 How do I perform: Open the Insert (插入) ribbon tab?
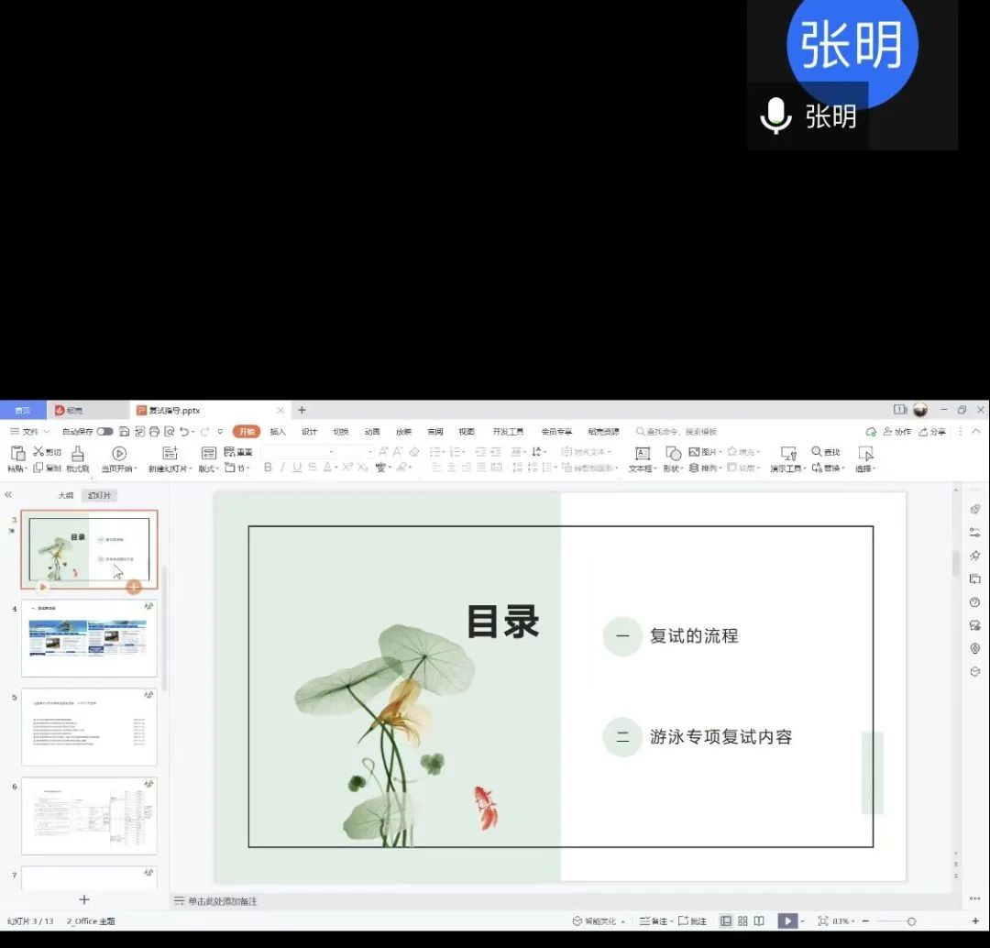[x=278, y=432]
